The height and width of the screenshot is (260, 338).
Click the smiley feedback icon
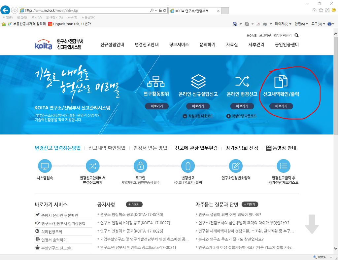(334, 10)
